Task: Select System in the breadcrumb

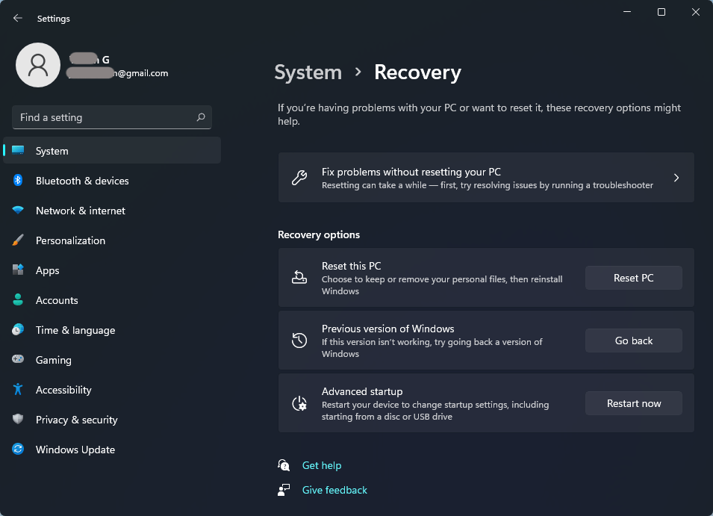Action: pos(308,72)
